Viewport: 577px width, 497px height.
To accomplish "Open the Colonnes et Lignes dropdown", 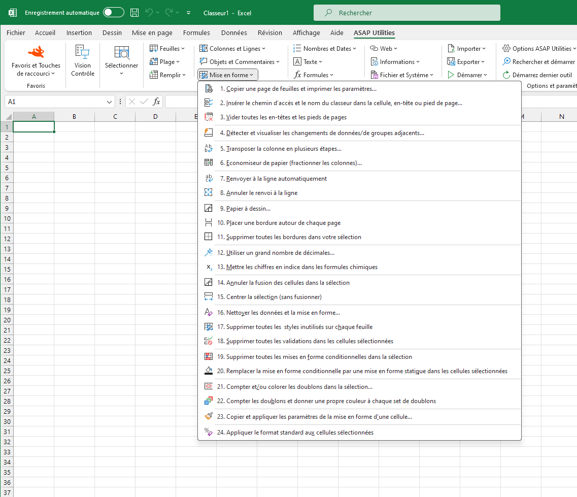I will 232,49.
